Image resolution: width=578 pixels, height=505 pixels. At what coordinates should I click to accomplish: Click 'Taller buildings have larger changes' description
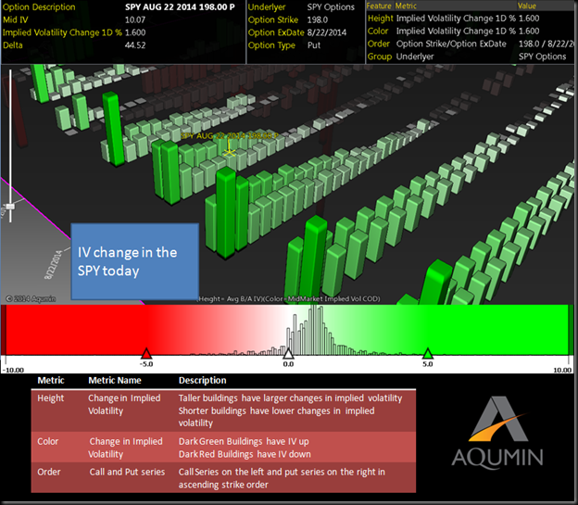(x=290, y=398)
